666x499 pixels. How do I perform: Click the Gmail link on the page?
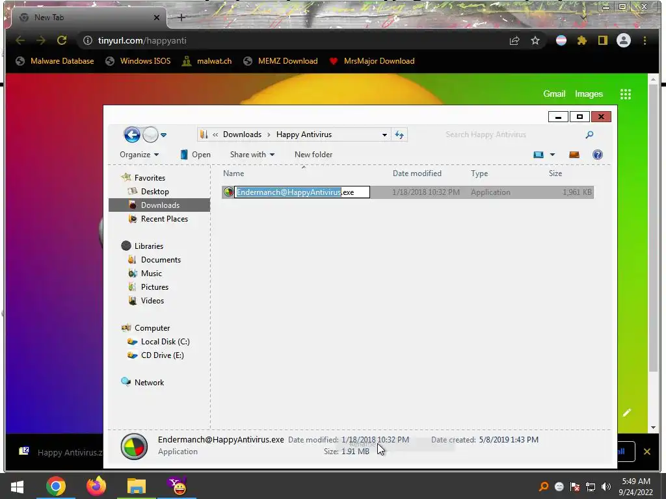click(x=554, y=94)
